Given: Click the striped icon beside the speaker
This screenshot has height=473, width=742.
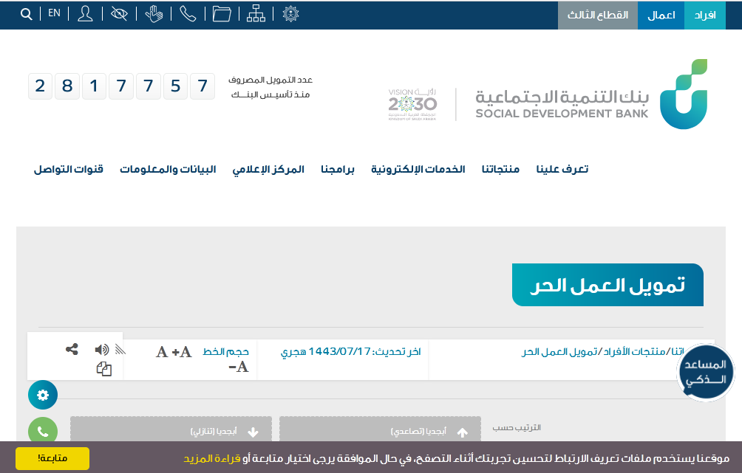Looking at the screenshot, I should point(120,349).
